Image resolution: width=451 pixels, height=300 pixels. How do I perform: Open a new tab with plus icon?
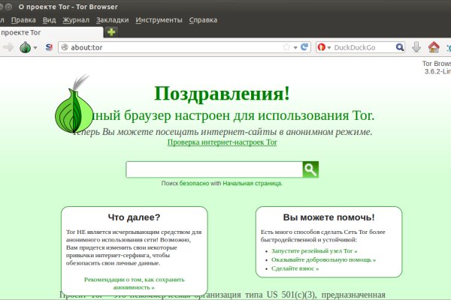pos(111,32)
